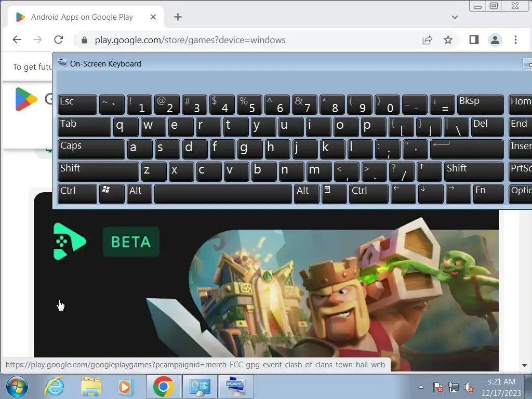This screenshot has width=532, height=399.
Task: Tap the tilde and backtick key
Action: (112, 104)
